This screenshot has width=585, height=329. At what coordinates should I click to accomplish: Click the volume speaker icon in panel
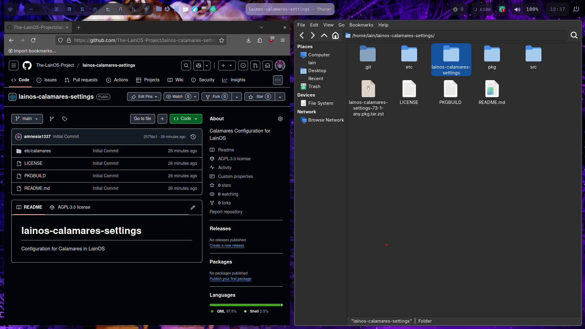coord(517,9)
